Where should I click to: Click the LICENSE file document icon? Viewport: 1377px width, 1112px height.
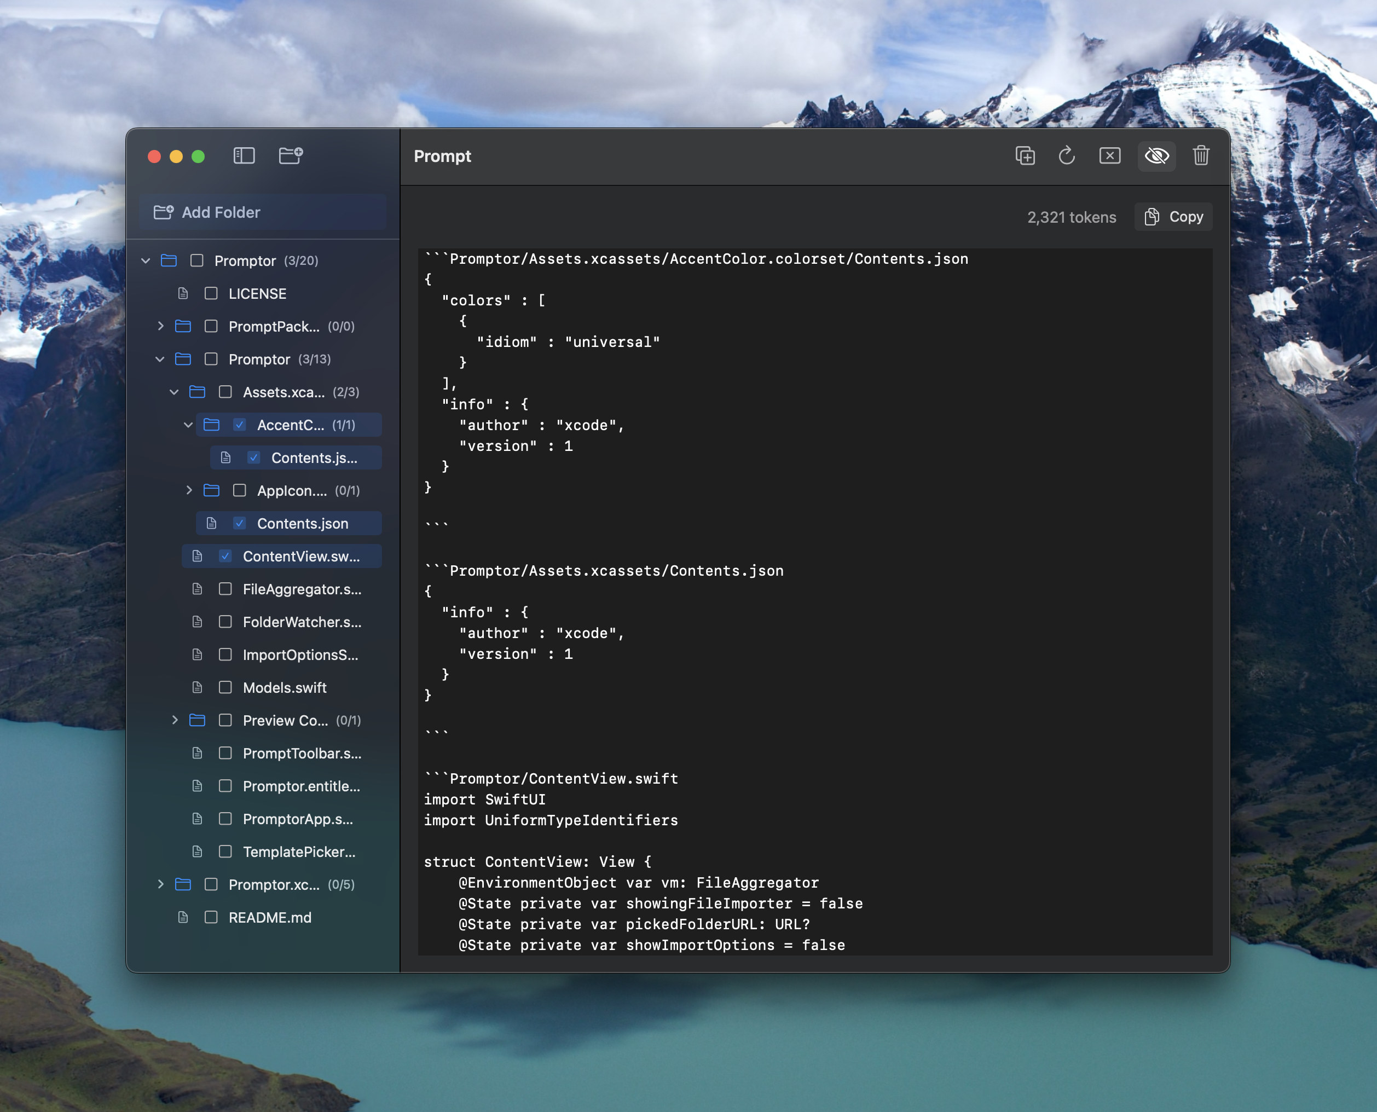183,293
